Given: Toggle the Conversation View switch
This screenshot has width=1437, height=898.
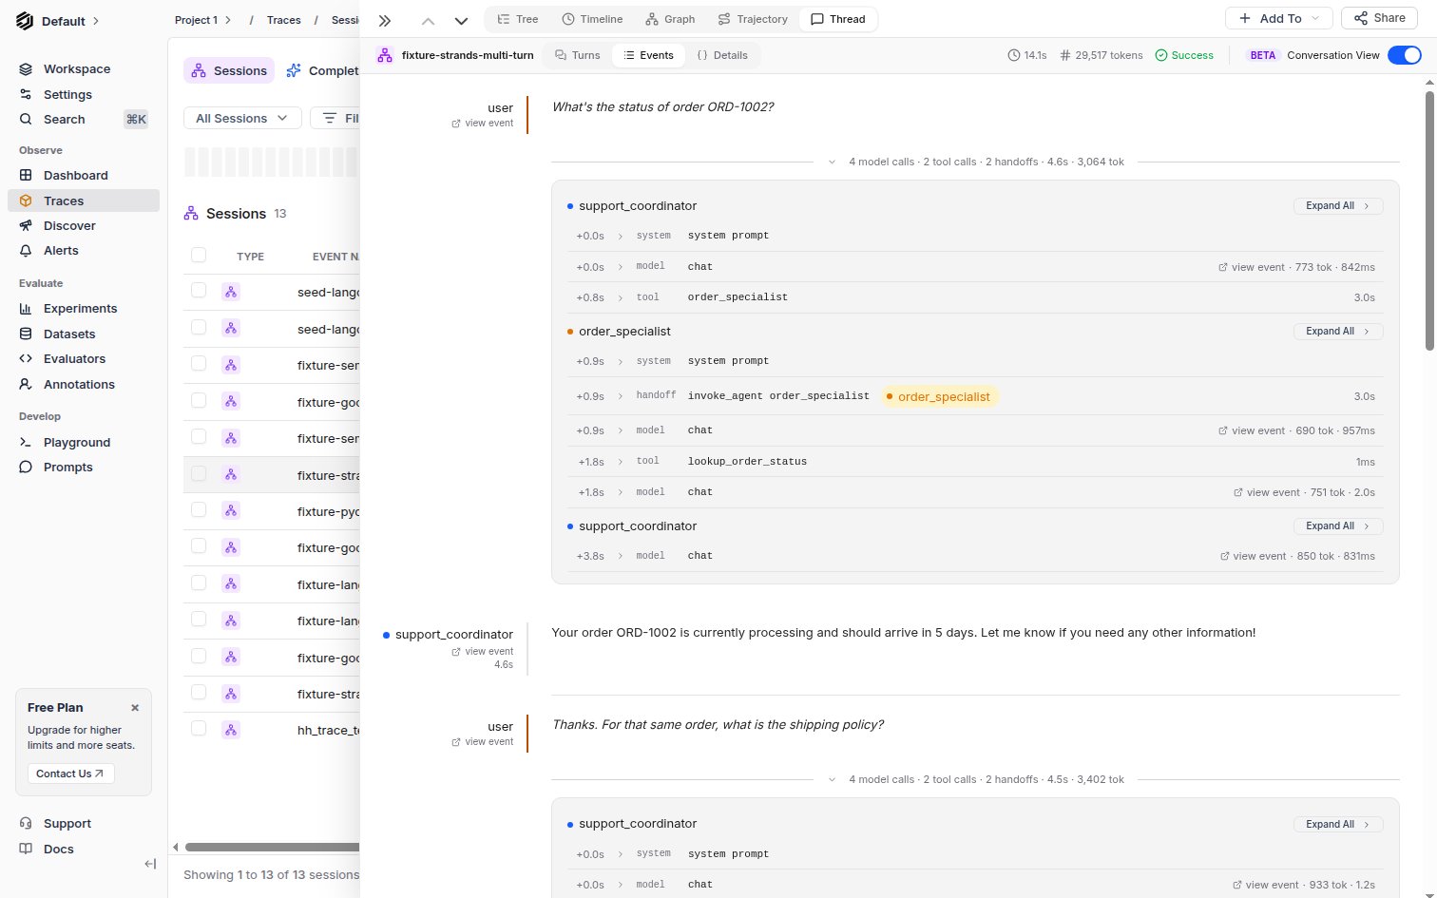Looking at the screenshot, I should [1405, 55].
